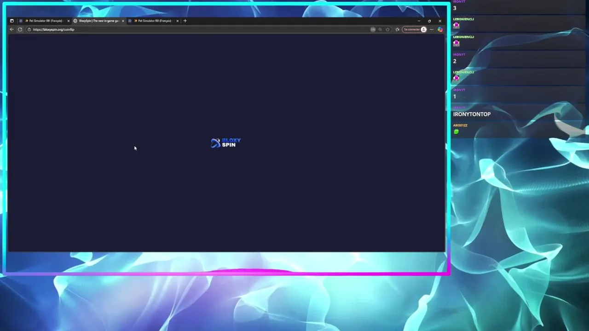Open the favorites list icon
Screen dimensions: 589x331
point(398,29)
